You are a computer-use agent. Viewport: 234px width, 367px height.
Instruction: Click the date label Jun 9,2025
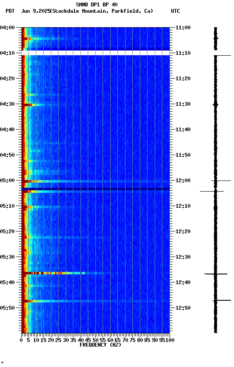[x=36, y=11]
